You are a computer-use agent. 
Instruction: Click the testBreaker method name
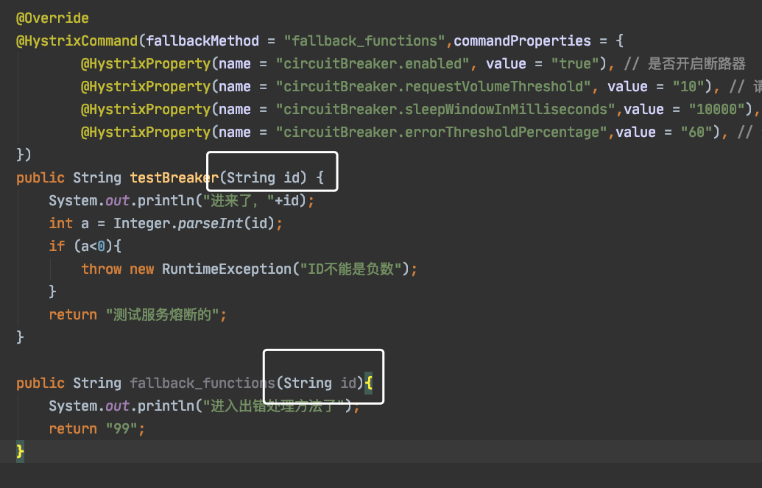[174, 178]
